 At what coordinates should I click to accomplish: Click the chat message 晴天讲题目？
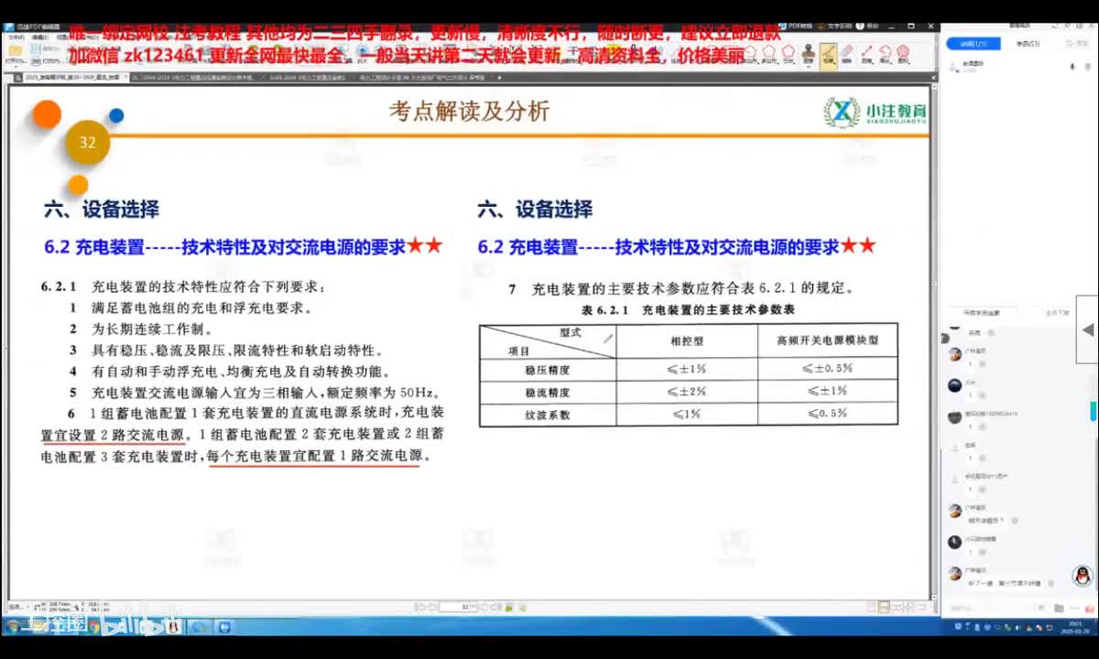[x=986, y=520]
